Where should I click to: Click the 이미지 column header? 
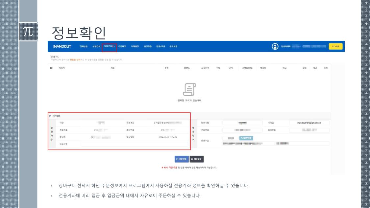62,68
